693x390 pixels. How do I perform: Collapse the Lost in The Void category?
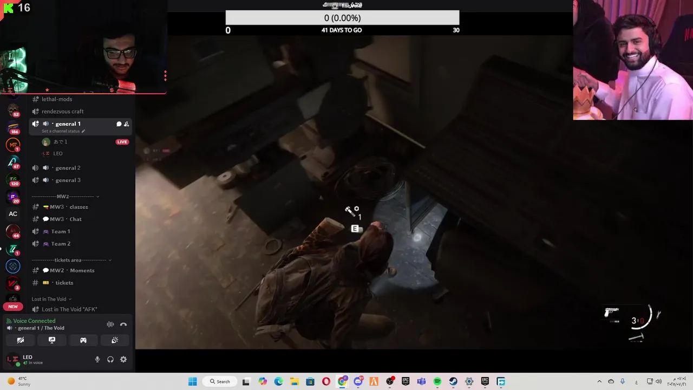[x=51, y=299]
